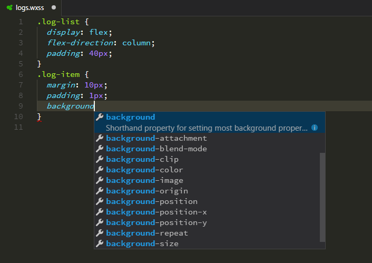Click the WeChat file icon on logs.wxss tab
Image resolution: width=372 pixels, height=263 pixels.
[9, 7]
